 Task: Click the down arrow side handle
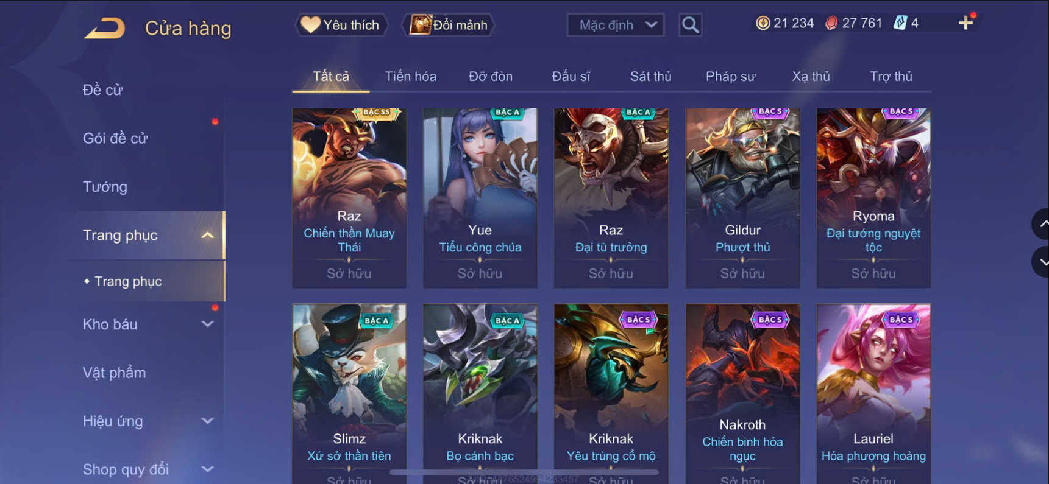[1041, 262]
